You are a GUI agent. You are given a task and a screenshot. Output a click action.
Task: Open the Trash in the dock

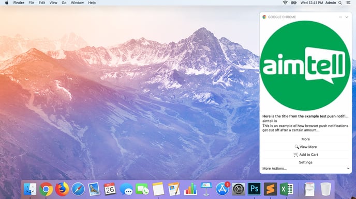click(x=325, y=189)
